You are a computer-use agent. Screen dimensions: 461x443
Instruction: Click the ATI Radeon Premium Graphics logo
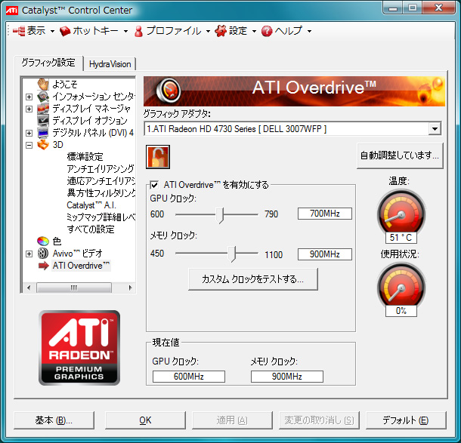click(x=79, y=348)
